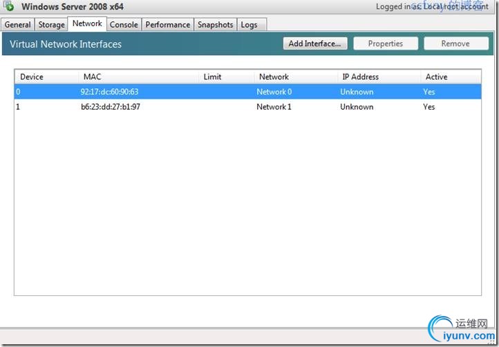Go to the Performance tab

[168, 24]
